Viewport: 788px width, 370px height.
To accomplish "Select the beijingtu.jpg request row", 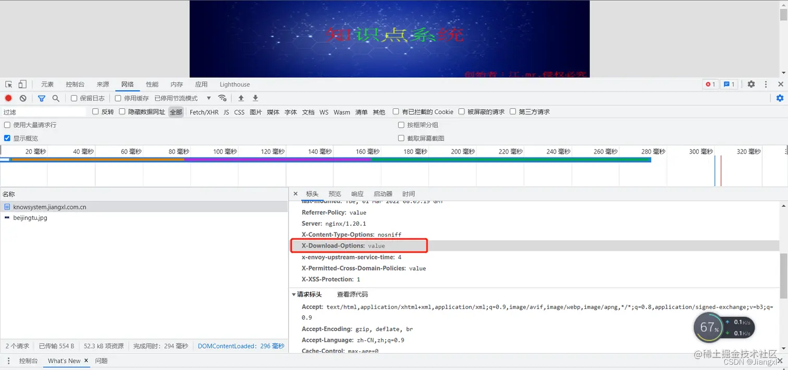I will pos(30,218).
